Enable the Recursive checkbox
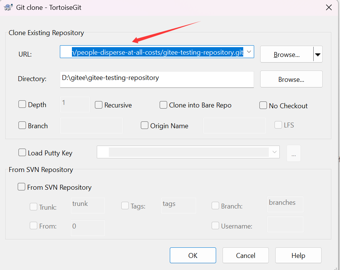 (x=99, y=105)
